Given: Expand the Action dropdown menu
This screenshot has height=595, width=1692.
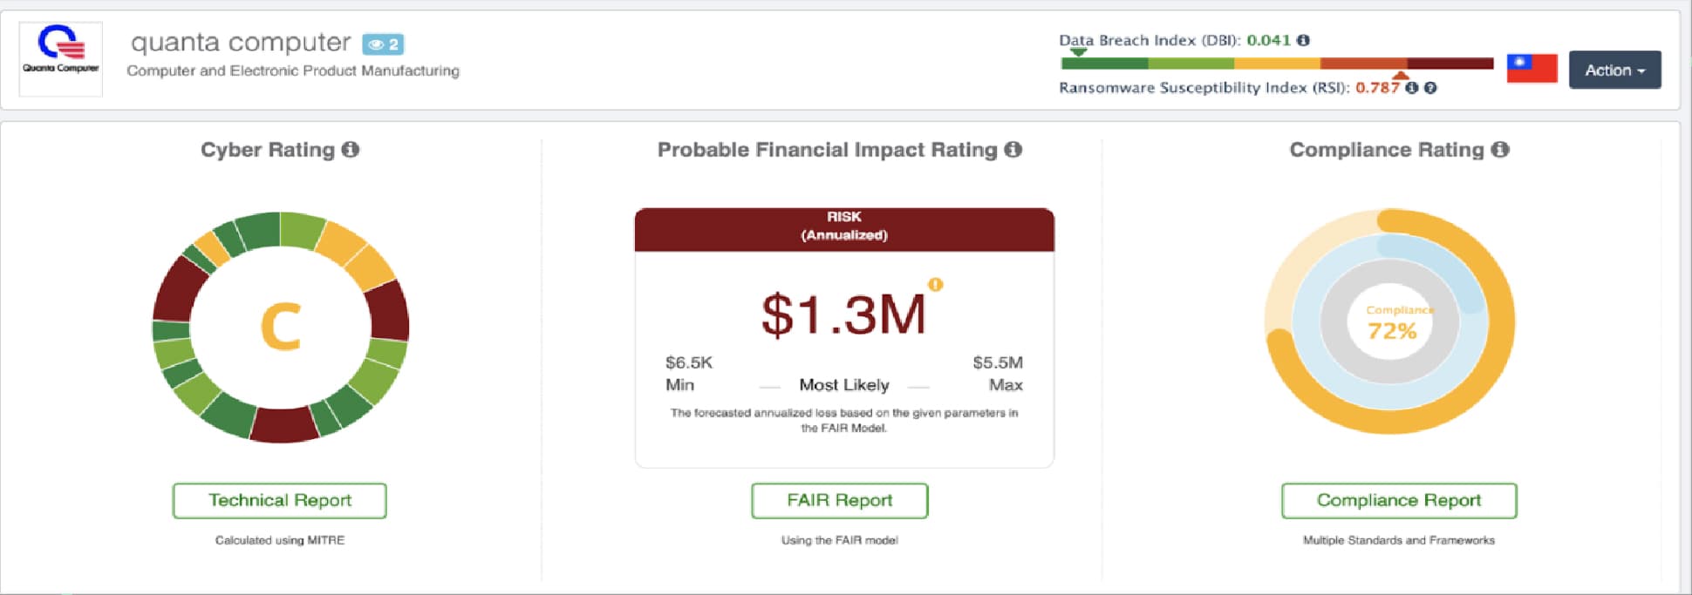Looking at the screenshot, I should tap(1614, 70).
